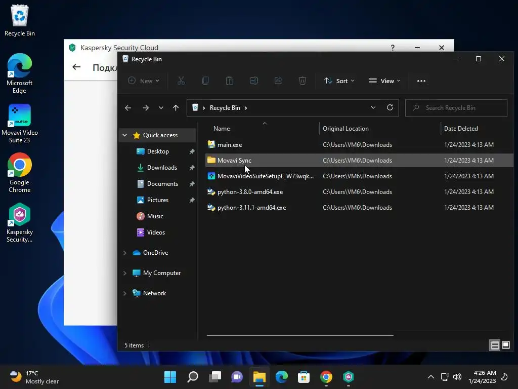Sort by the Date Deleted column header

coord(461,129)
